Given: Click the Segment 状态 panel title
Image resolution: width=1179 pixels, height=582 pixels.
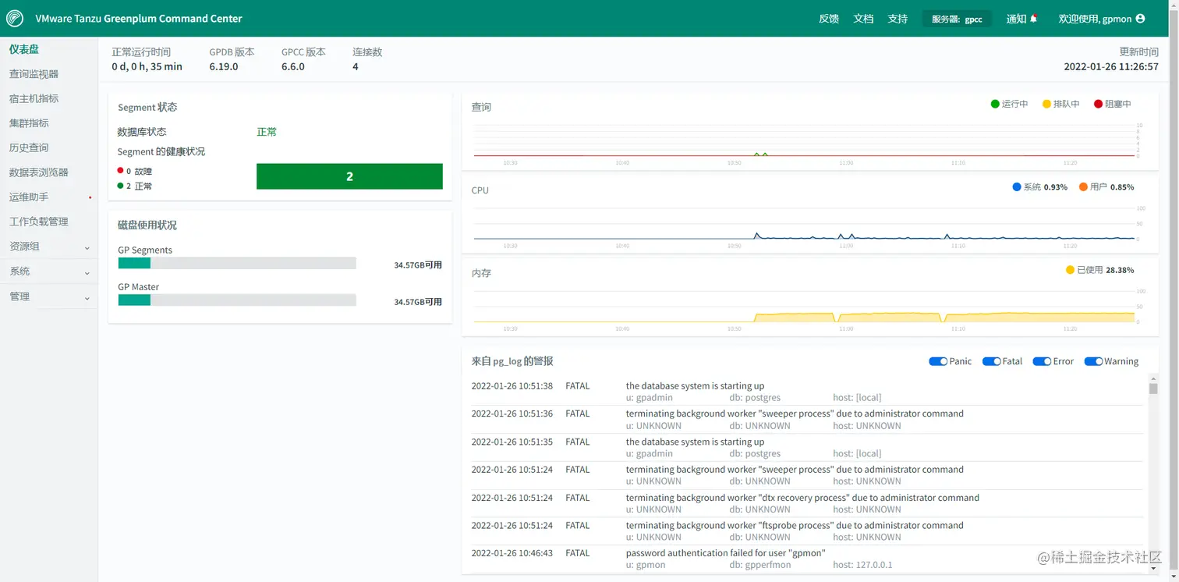Looking at the screenshot, I should point(147,108).
